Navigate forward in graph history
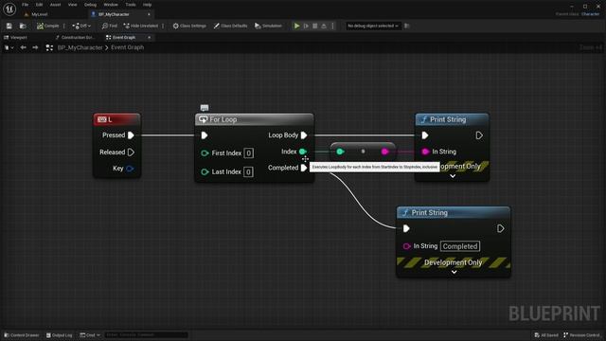Viewport: 606px width, 341px height. pos(35,47)
